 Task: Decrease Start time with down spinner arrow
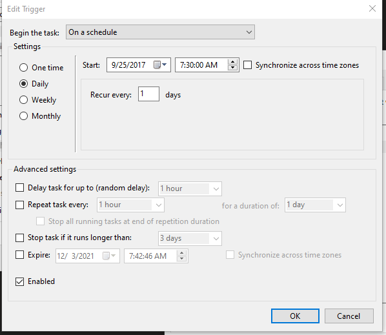[232, 68]
